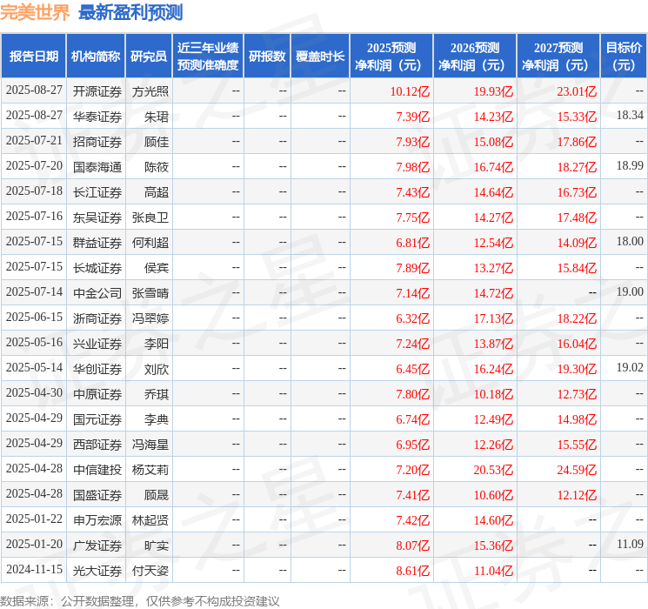
Task: Select the 24.59亿 forecast value
Action: pyautogui.click(x=577, y=470)
